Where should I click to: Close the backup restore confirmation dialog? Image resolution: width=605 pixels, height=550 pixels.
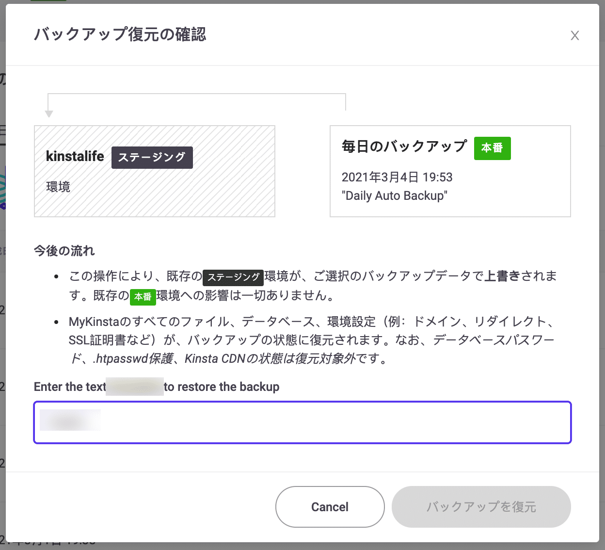point(574,35)
